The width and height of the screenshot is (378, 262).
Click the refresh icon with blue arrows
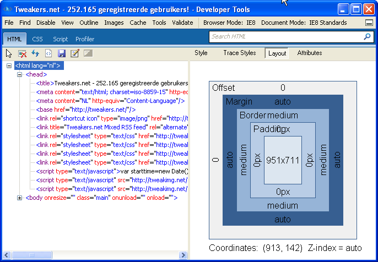click(x=35, y=53)
